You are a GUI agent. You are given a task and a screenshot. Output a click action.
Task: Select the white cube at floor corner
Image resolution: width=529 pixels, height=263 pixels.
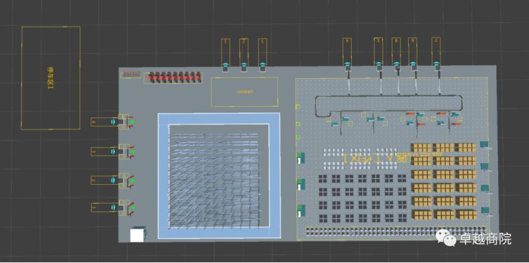(138, 234)
